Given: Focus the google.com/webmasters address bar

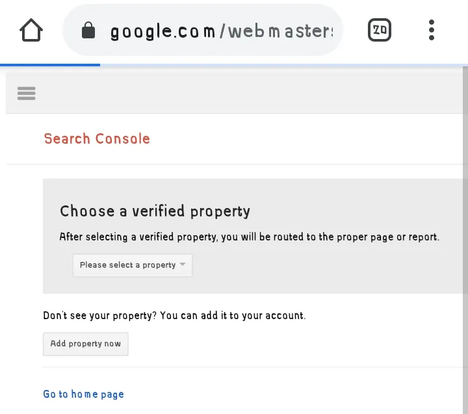Looking at the screenshot, I should coord(221,31).
